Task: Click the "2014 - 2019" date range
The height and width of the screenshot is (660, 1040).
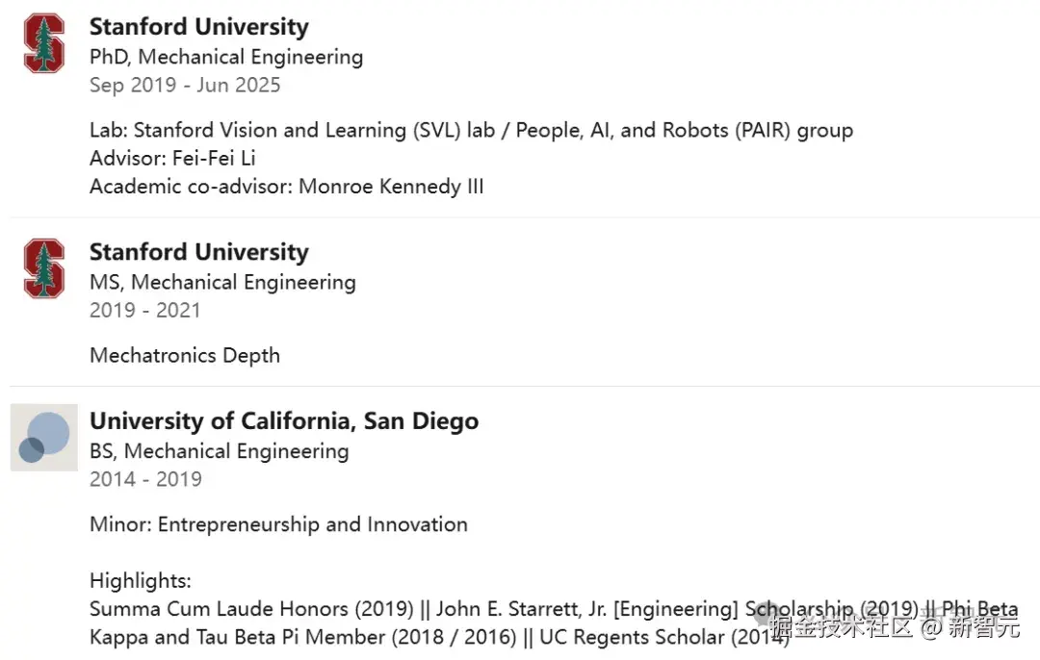Action: (145, 479)
